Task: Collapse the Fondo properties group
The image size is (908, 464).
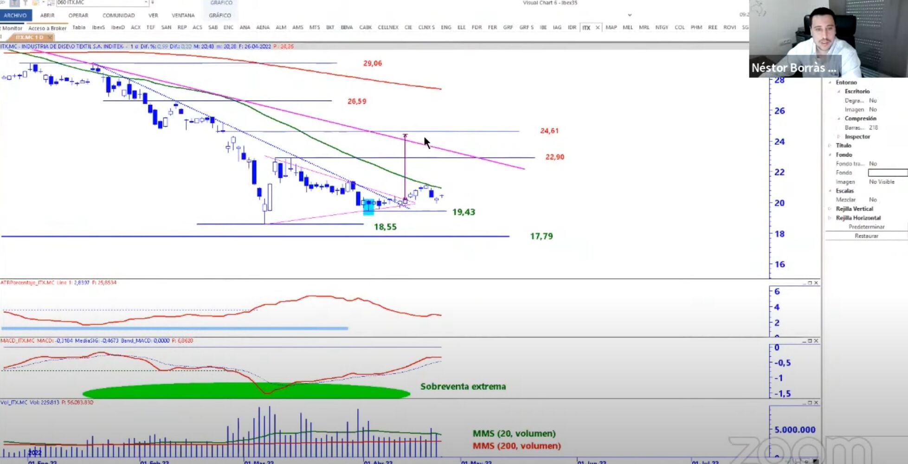Action: coord(830,155)
